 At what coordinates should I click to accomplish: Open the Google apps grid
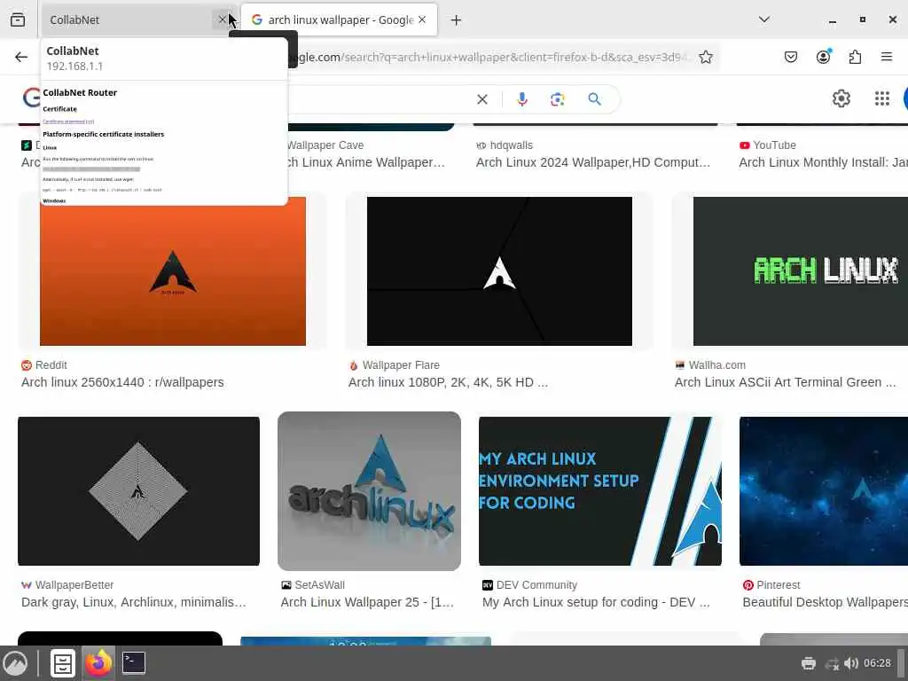(x=882, y=99)
